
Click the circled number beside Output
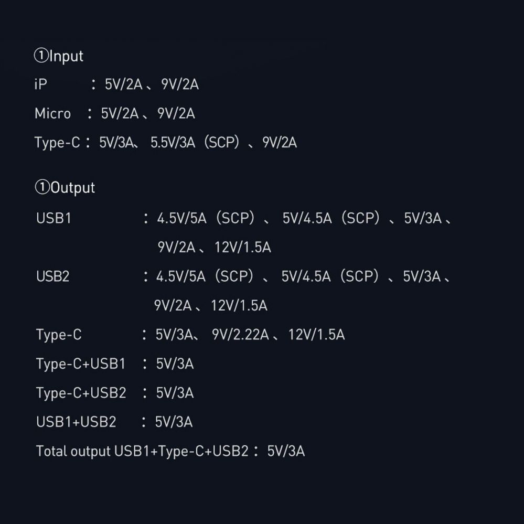(x=42, y=188)
